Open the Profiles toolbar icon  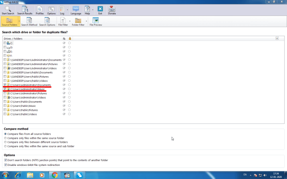coord(40,10)
